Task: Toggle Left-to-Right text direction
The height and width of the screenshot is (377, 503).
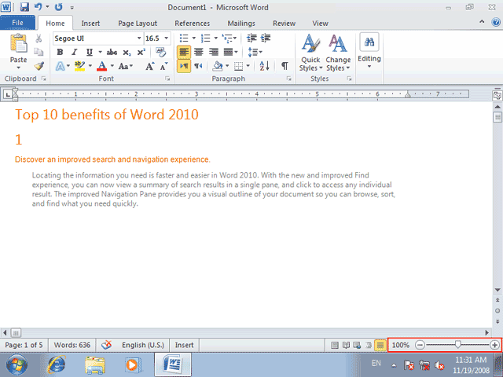Action: click(x=184, y=66)
